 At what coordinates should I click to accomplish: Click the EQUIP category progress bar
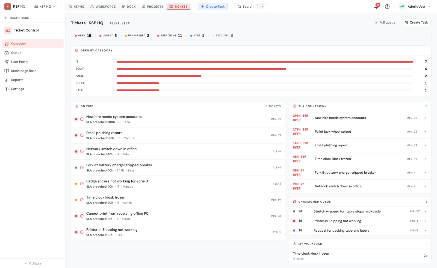coord(265,69)
